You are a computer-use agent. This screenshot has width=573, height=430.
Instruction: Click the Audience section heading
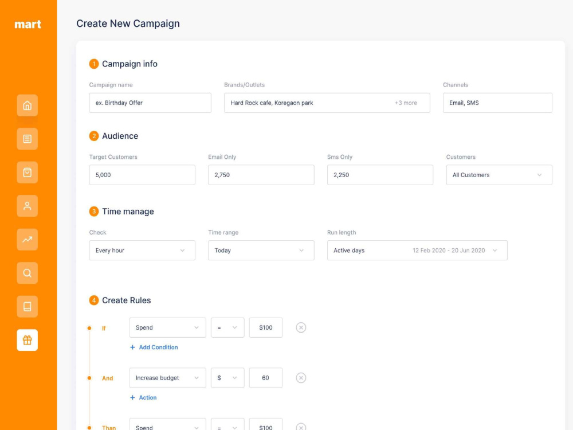coord(120,136)
